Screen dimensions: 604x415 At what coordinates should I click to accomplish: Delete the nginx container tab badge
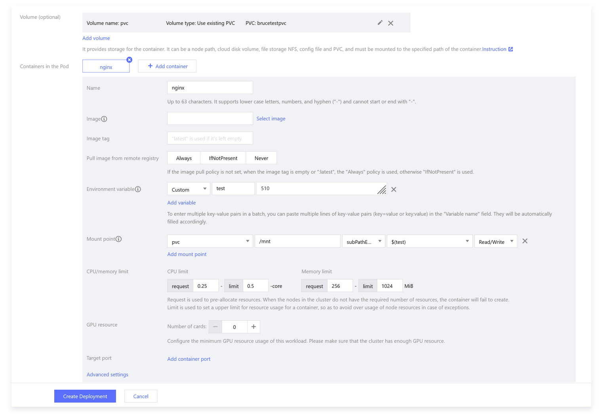[129, 60]
